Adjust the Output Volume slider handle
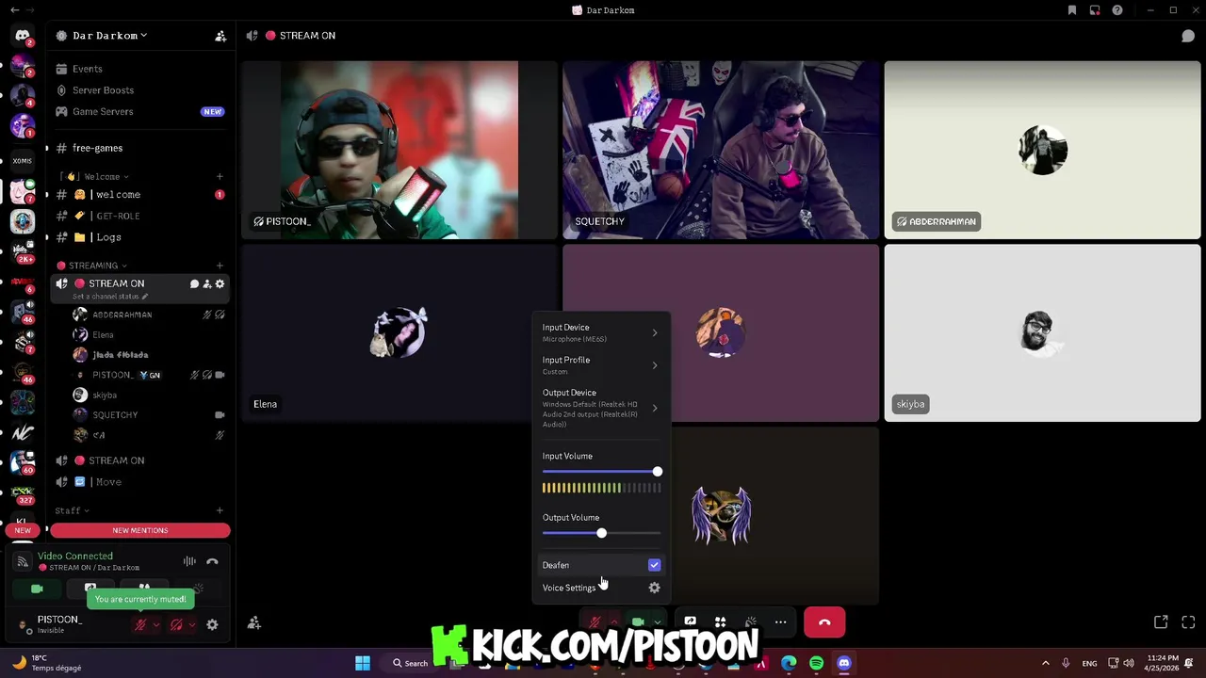The image size is (1206, 678). (601, 533)
